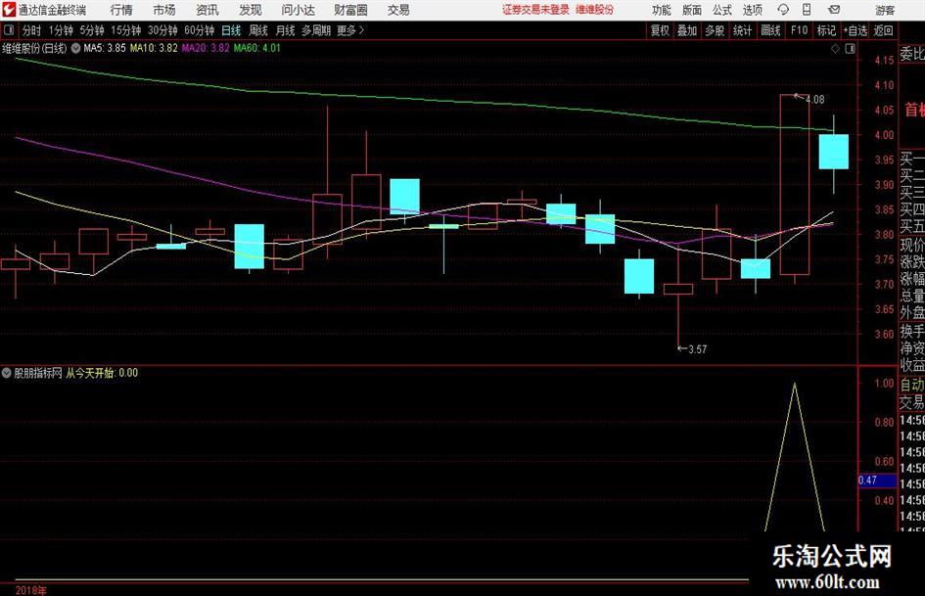The height and width of the screenshot is (596, 925).
Task: Expand the dropdown arrow before 股朋指标网
Action: (7, 373)
